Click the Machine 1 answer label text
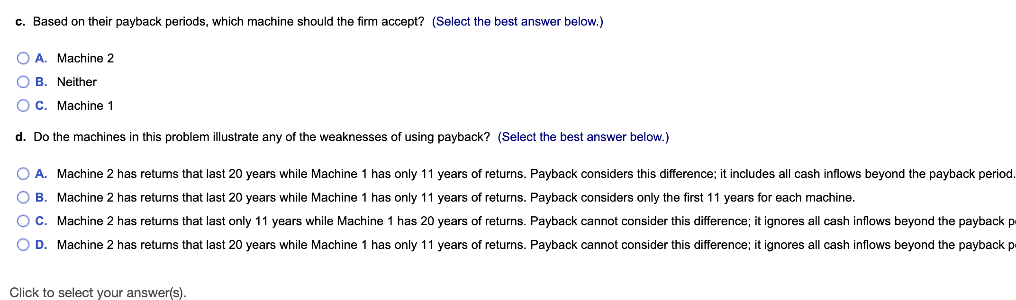This screenshot has height=300, width=1016. 85,105
